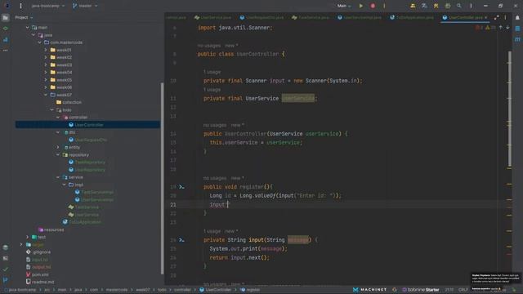
Task: Select UserController in project tree
Action: [87, 125]
